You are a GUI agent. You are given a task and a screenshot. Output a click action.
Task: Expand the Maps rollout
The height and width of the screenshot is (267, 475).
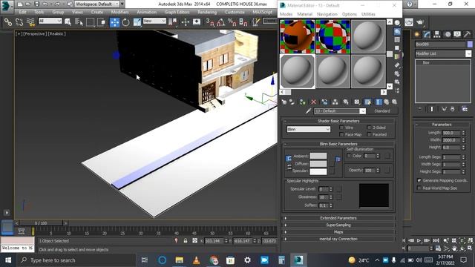pyautogui.click(x=338, y=232)
